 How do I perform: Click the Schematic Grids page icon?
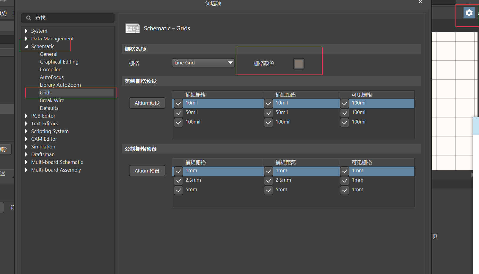[x=133, y=28]
